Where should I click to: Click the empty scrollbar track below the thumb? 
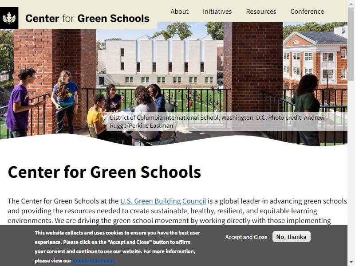pyautogui.click(x=351, y=170)
